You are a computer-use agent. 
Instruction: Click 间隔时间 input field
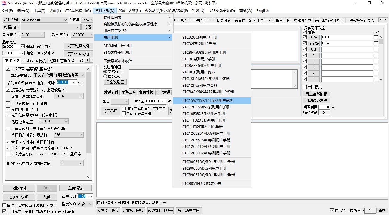[324, 107]
